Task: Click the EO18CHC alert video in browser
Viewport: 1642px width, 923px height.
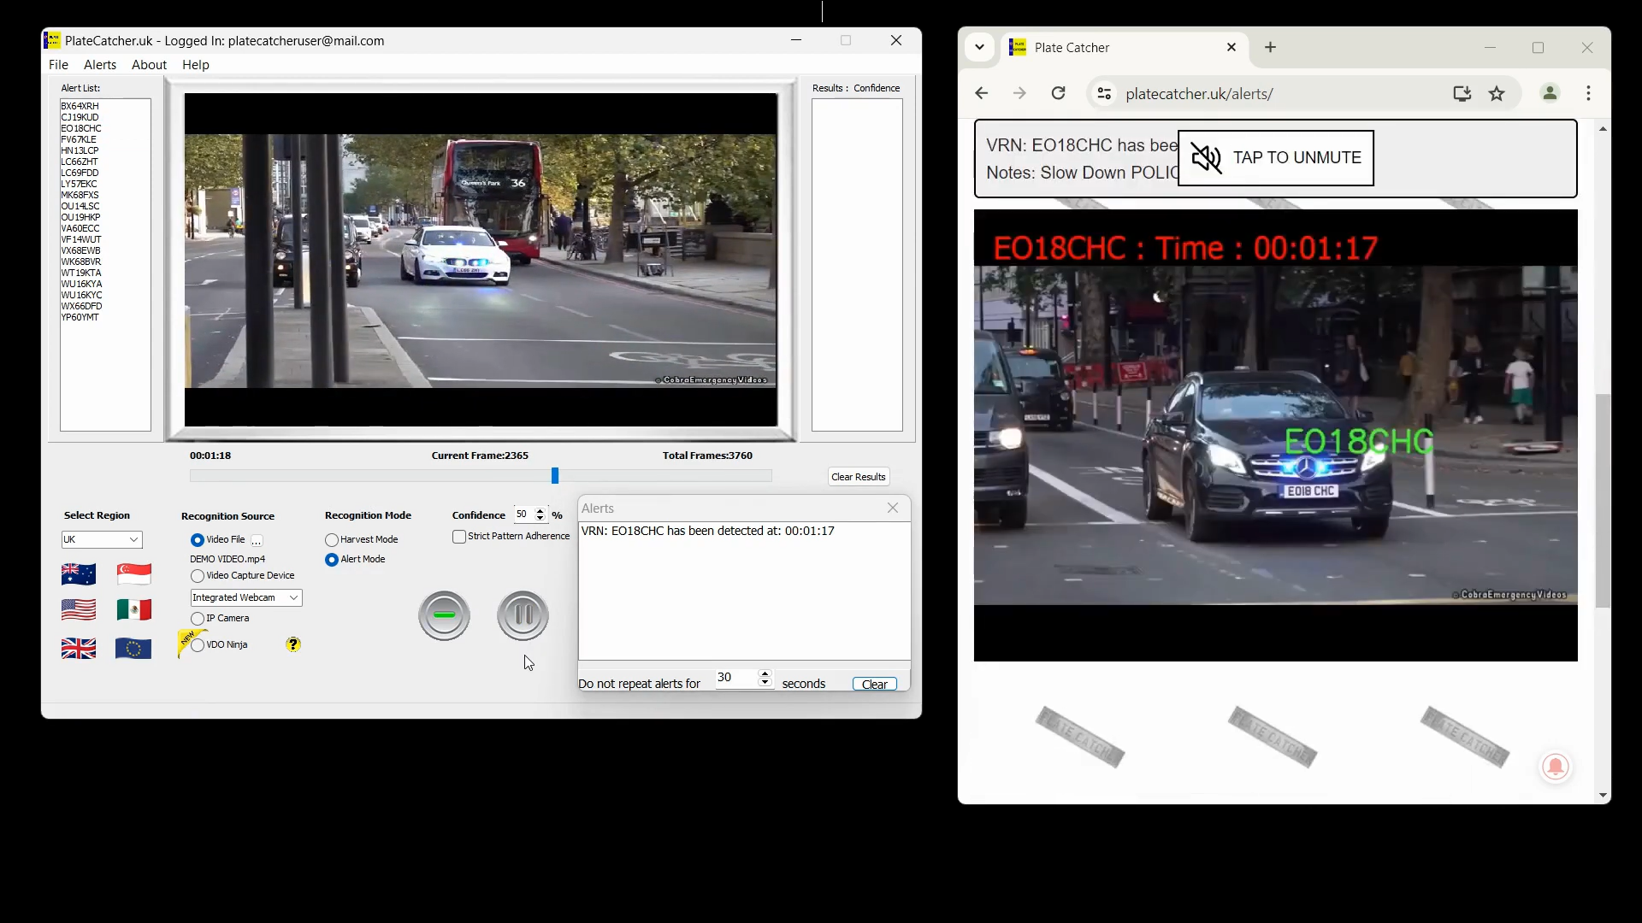Action: 1275,435
